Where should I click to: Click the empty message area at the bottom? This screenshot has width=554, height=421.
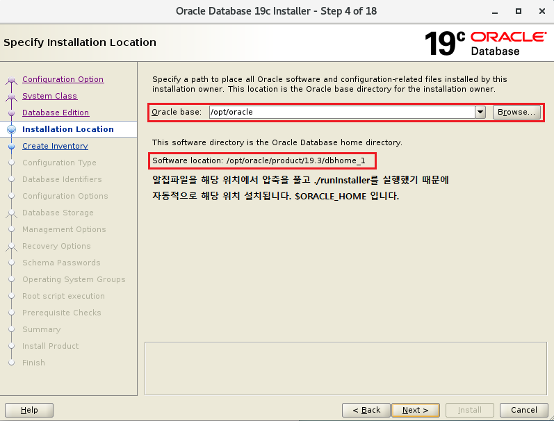click(345, 368)
